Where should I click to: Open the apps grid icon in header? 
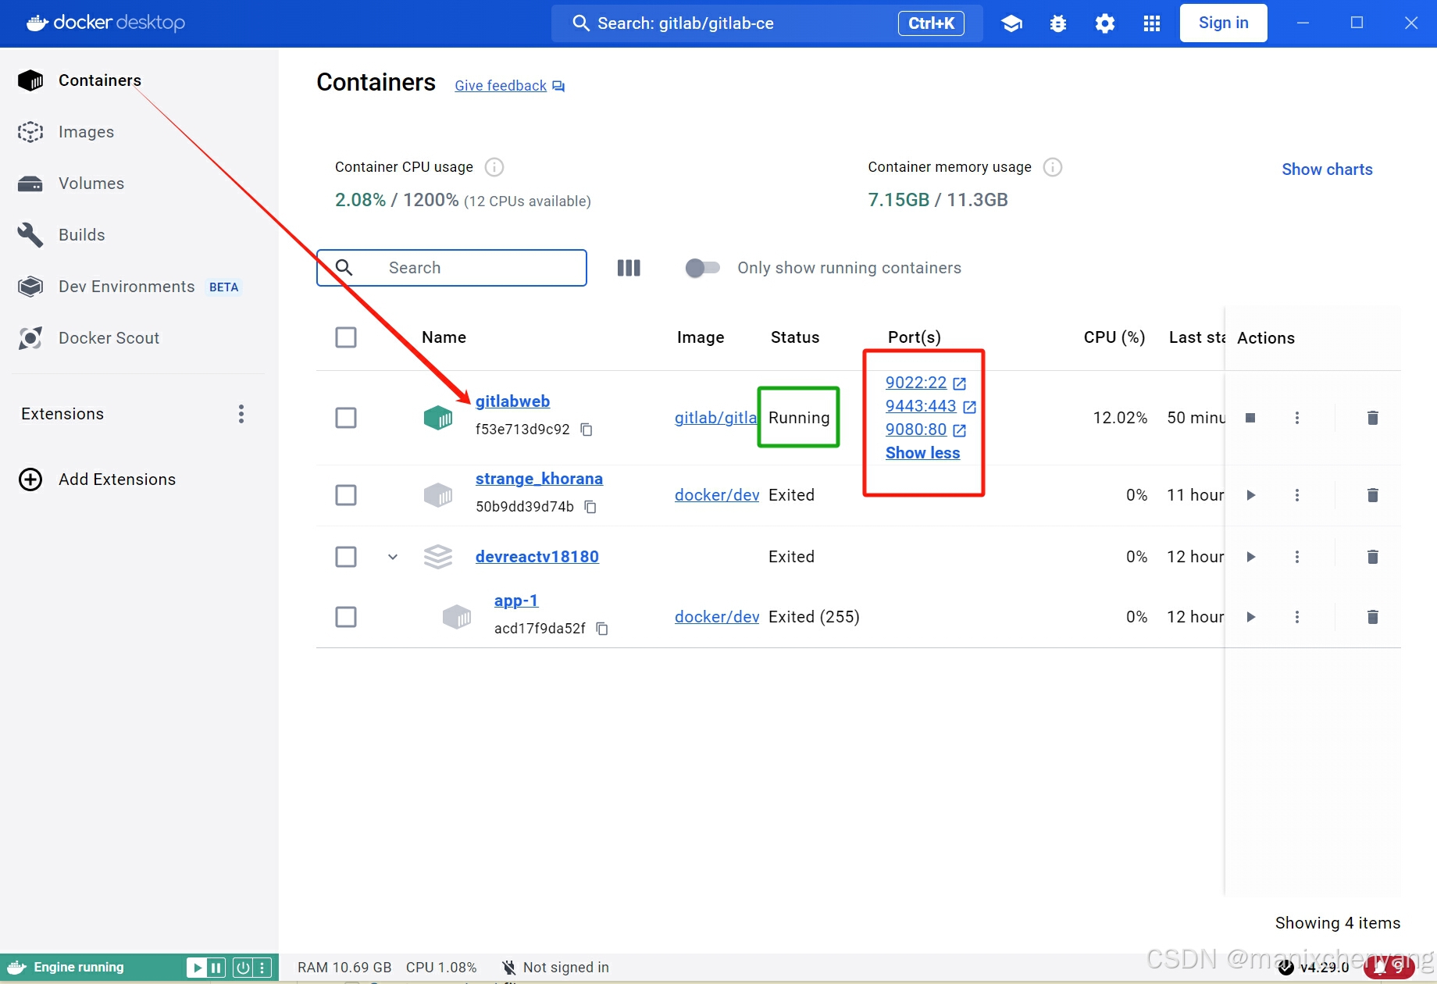(1152, 23)
